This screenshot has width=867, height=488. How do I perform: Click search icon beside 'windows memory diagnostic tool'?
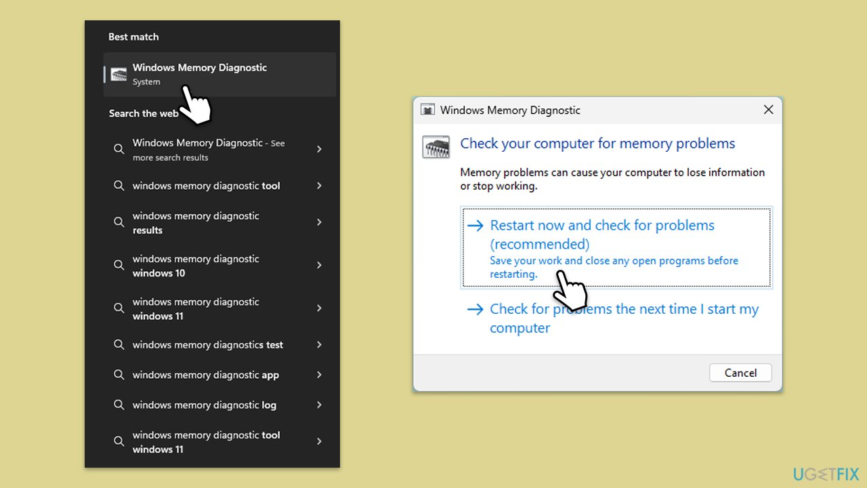(x=119, y=186)
